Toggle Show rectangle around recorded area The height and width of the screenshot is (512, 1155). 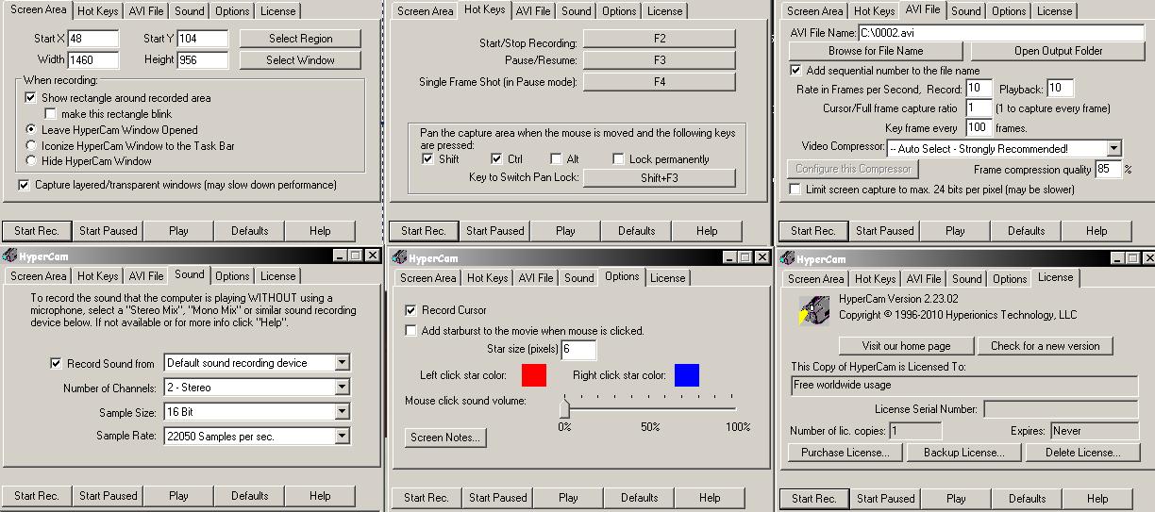click(x=31, y=98)
